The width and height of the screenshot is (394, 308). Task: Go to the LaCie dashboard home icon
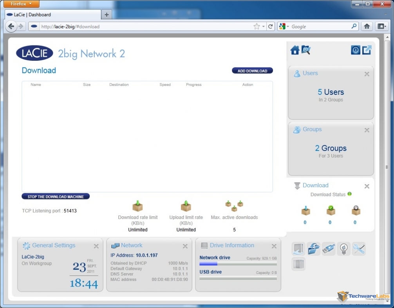[x=295, y=50]
